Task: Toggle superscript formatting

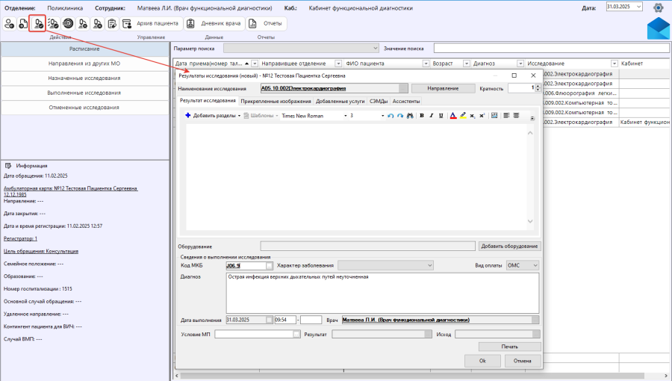Action: 482,116
